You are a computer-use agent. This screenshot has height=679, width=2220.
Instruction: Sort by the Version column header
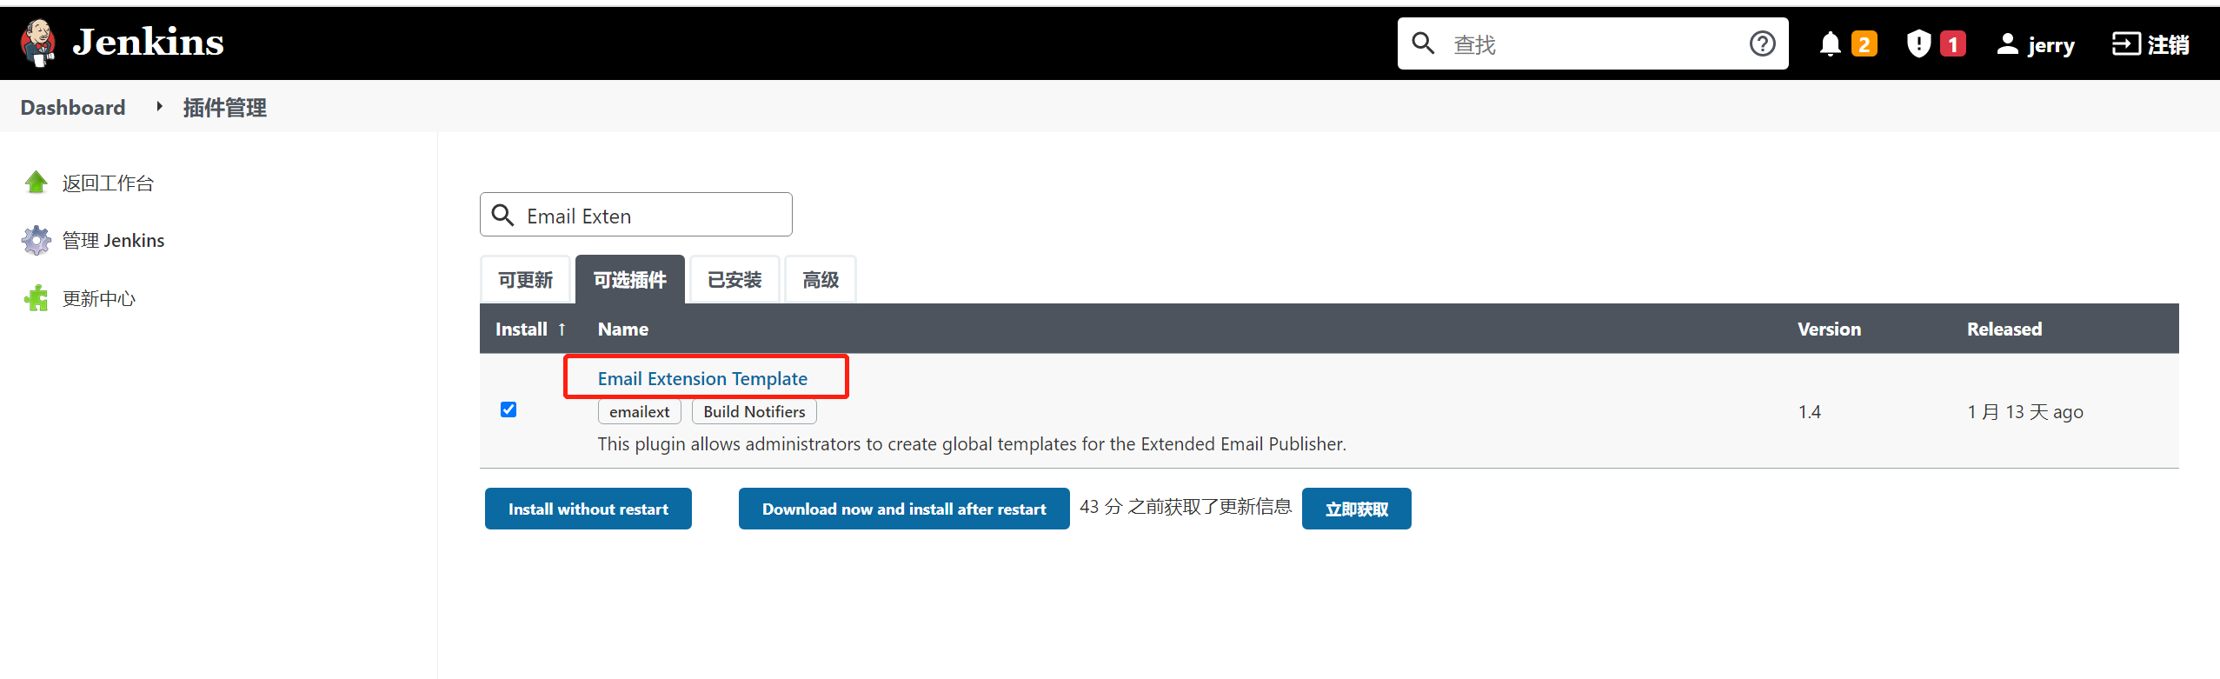(1829, 329)
